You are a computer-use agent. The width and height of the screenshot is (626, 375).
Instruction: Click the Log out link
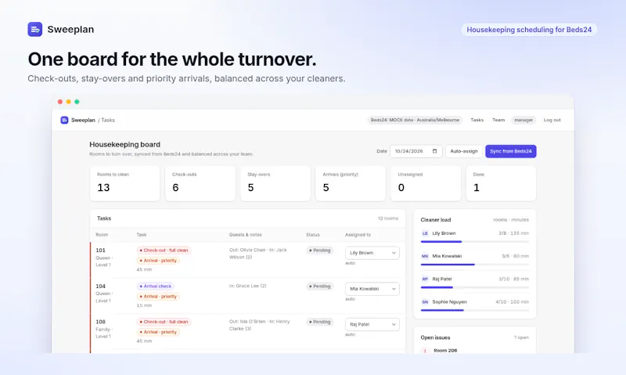[552, 120]
